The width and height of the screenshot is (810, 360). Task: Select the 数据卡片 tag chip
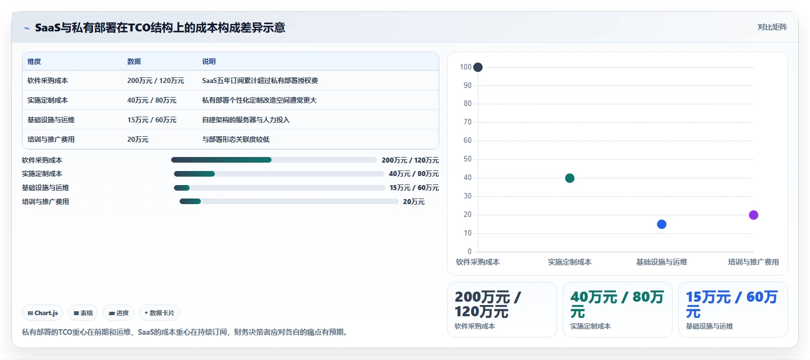coord(159,313)
